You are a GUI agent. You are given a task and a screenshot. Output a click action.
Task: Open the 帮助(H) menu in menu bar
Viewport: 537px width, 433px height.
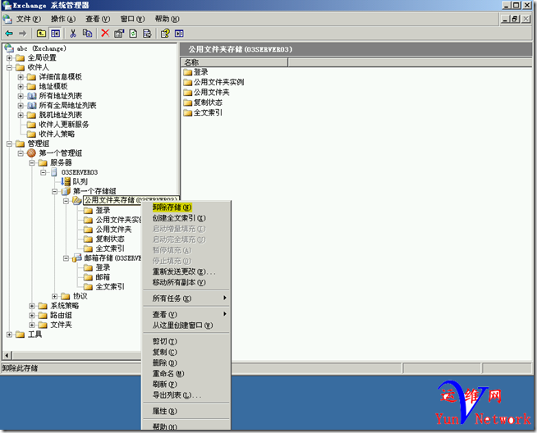tap(168, 19)
